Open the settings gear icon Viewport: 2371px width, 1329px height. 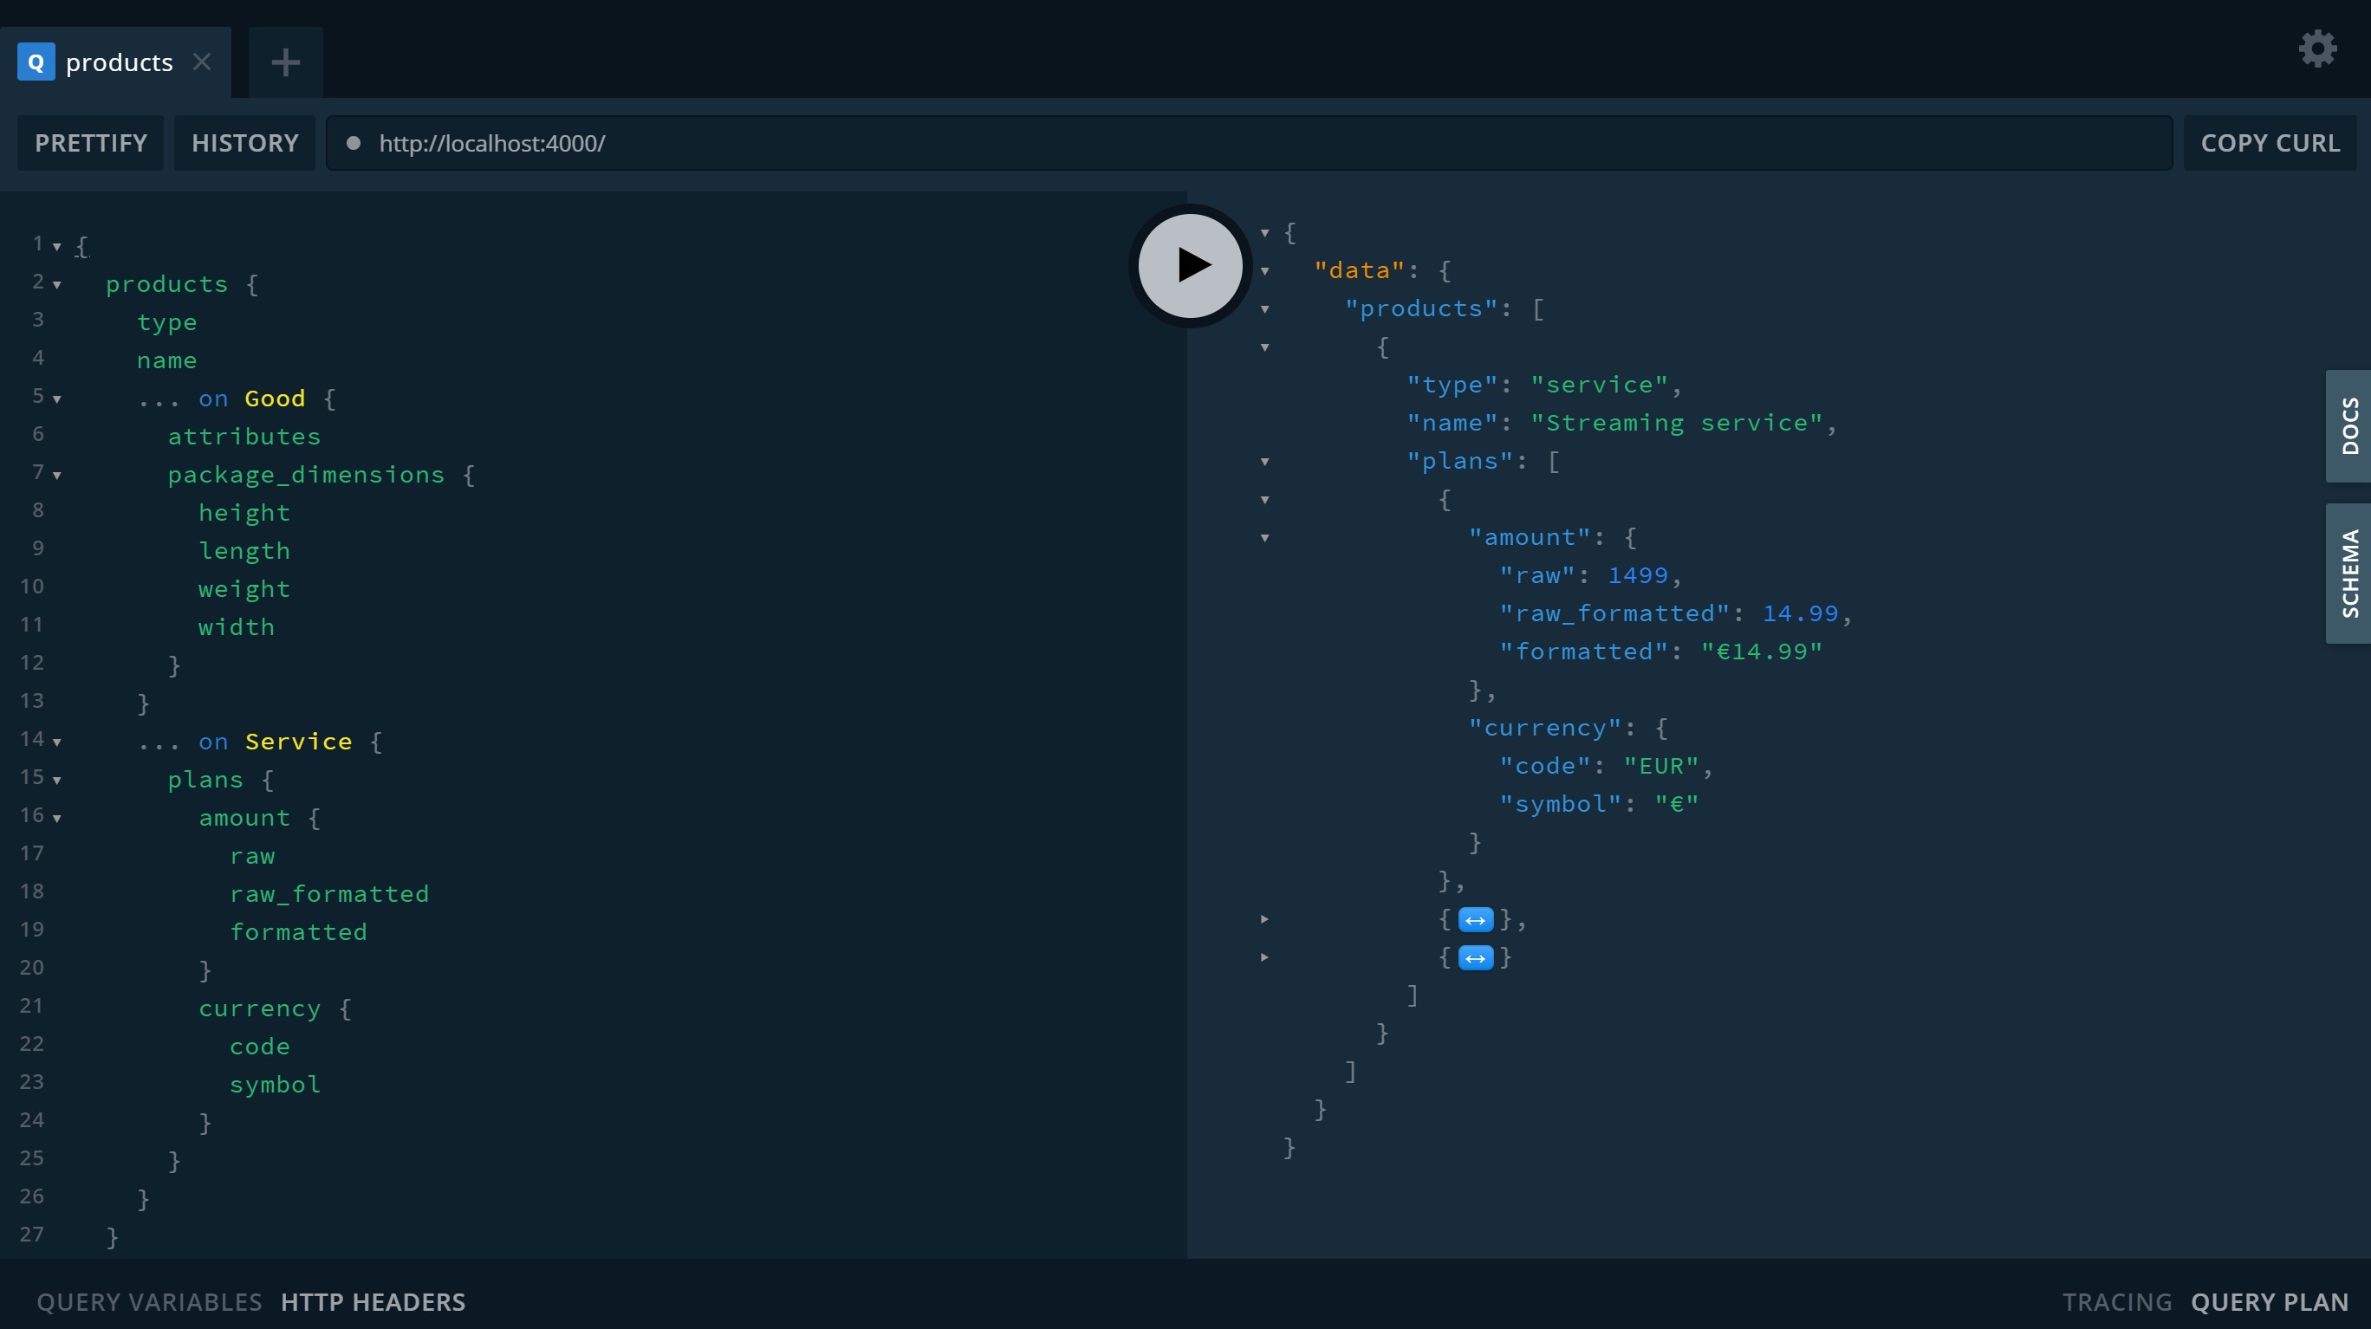[2316, 49]
